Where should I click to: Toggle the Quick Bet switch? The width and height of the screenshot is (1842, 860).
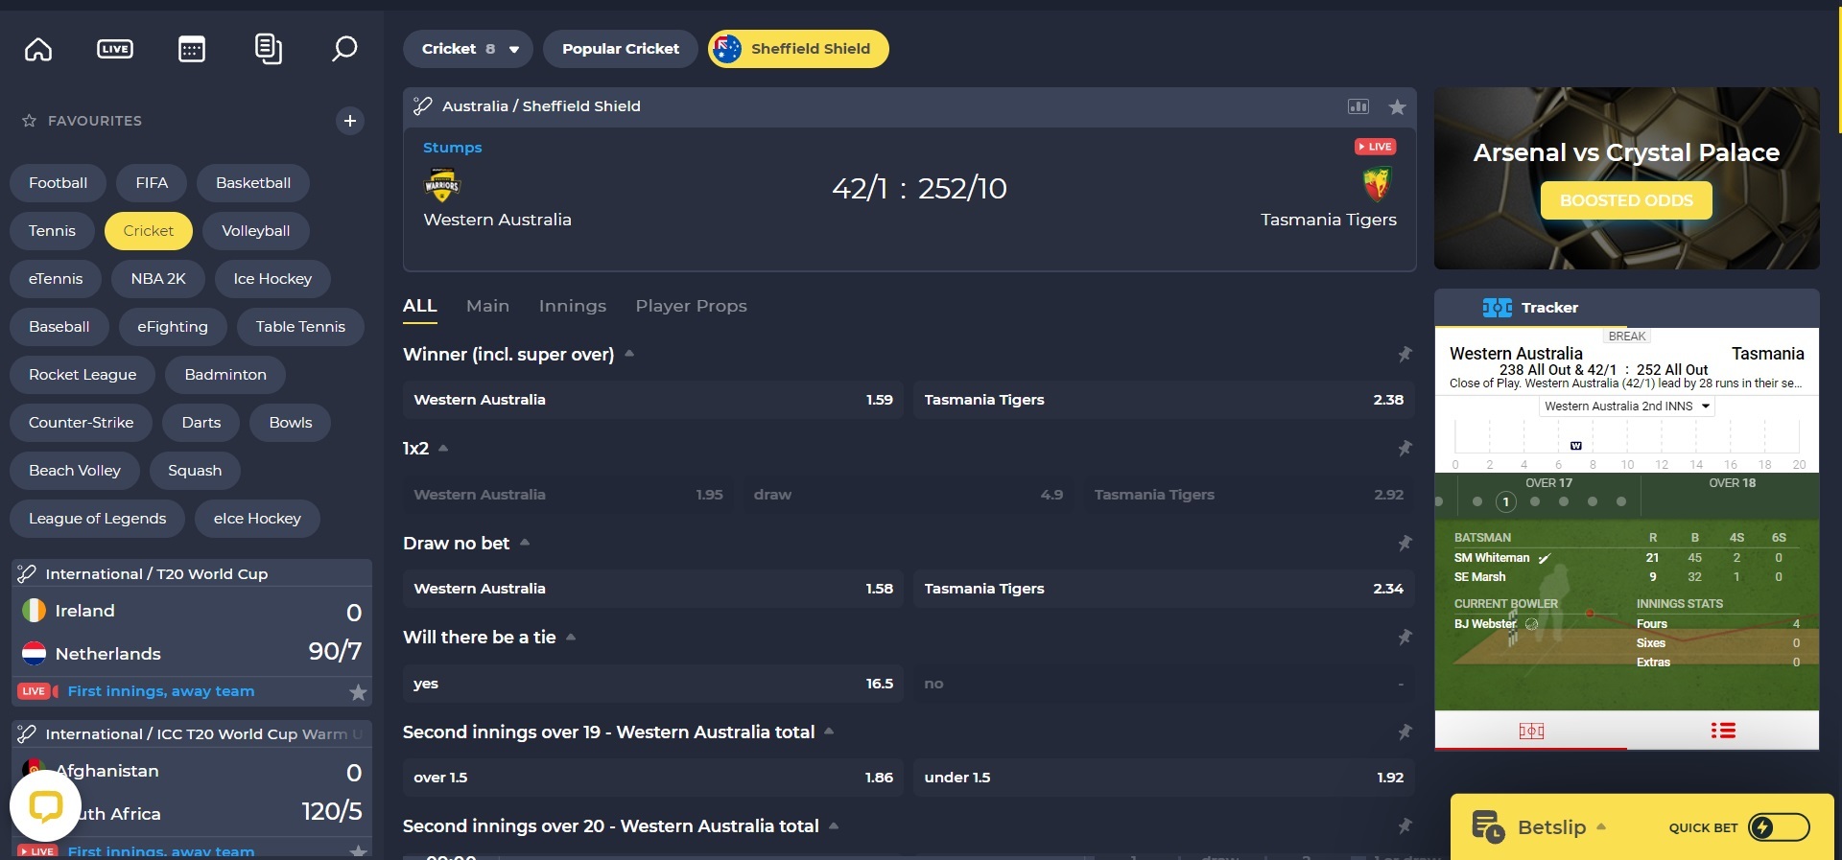[1779, 827]
